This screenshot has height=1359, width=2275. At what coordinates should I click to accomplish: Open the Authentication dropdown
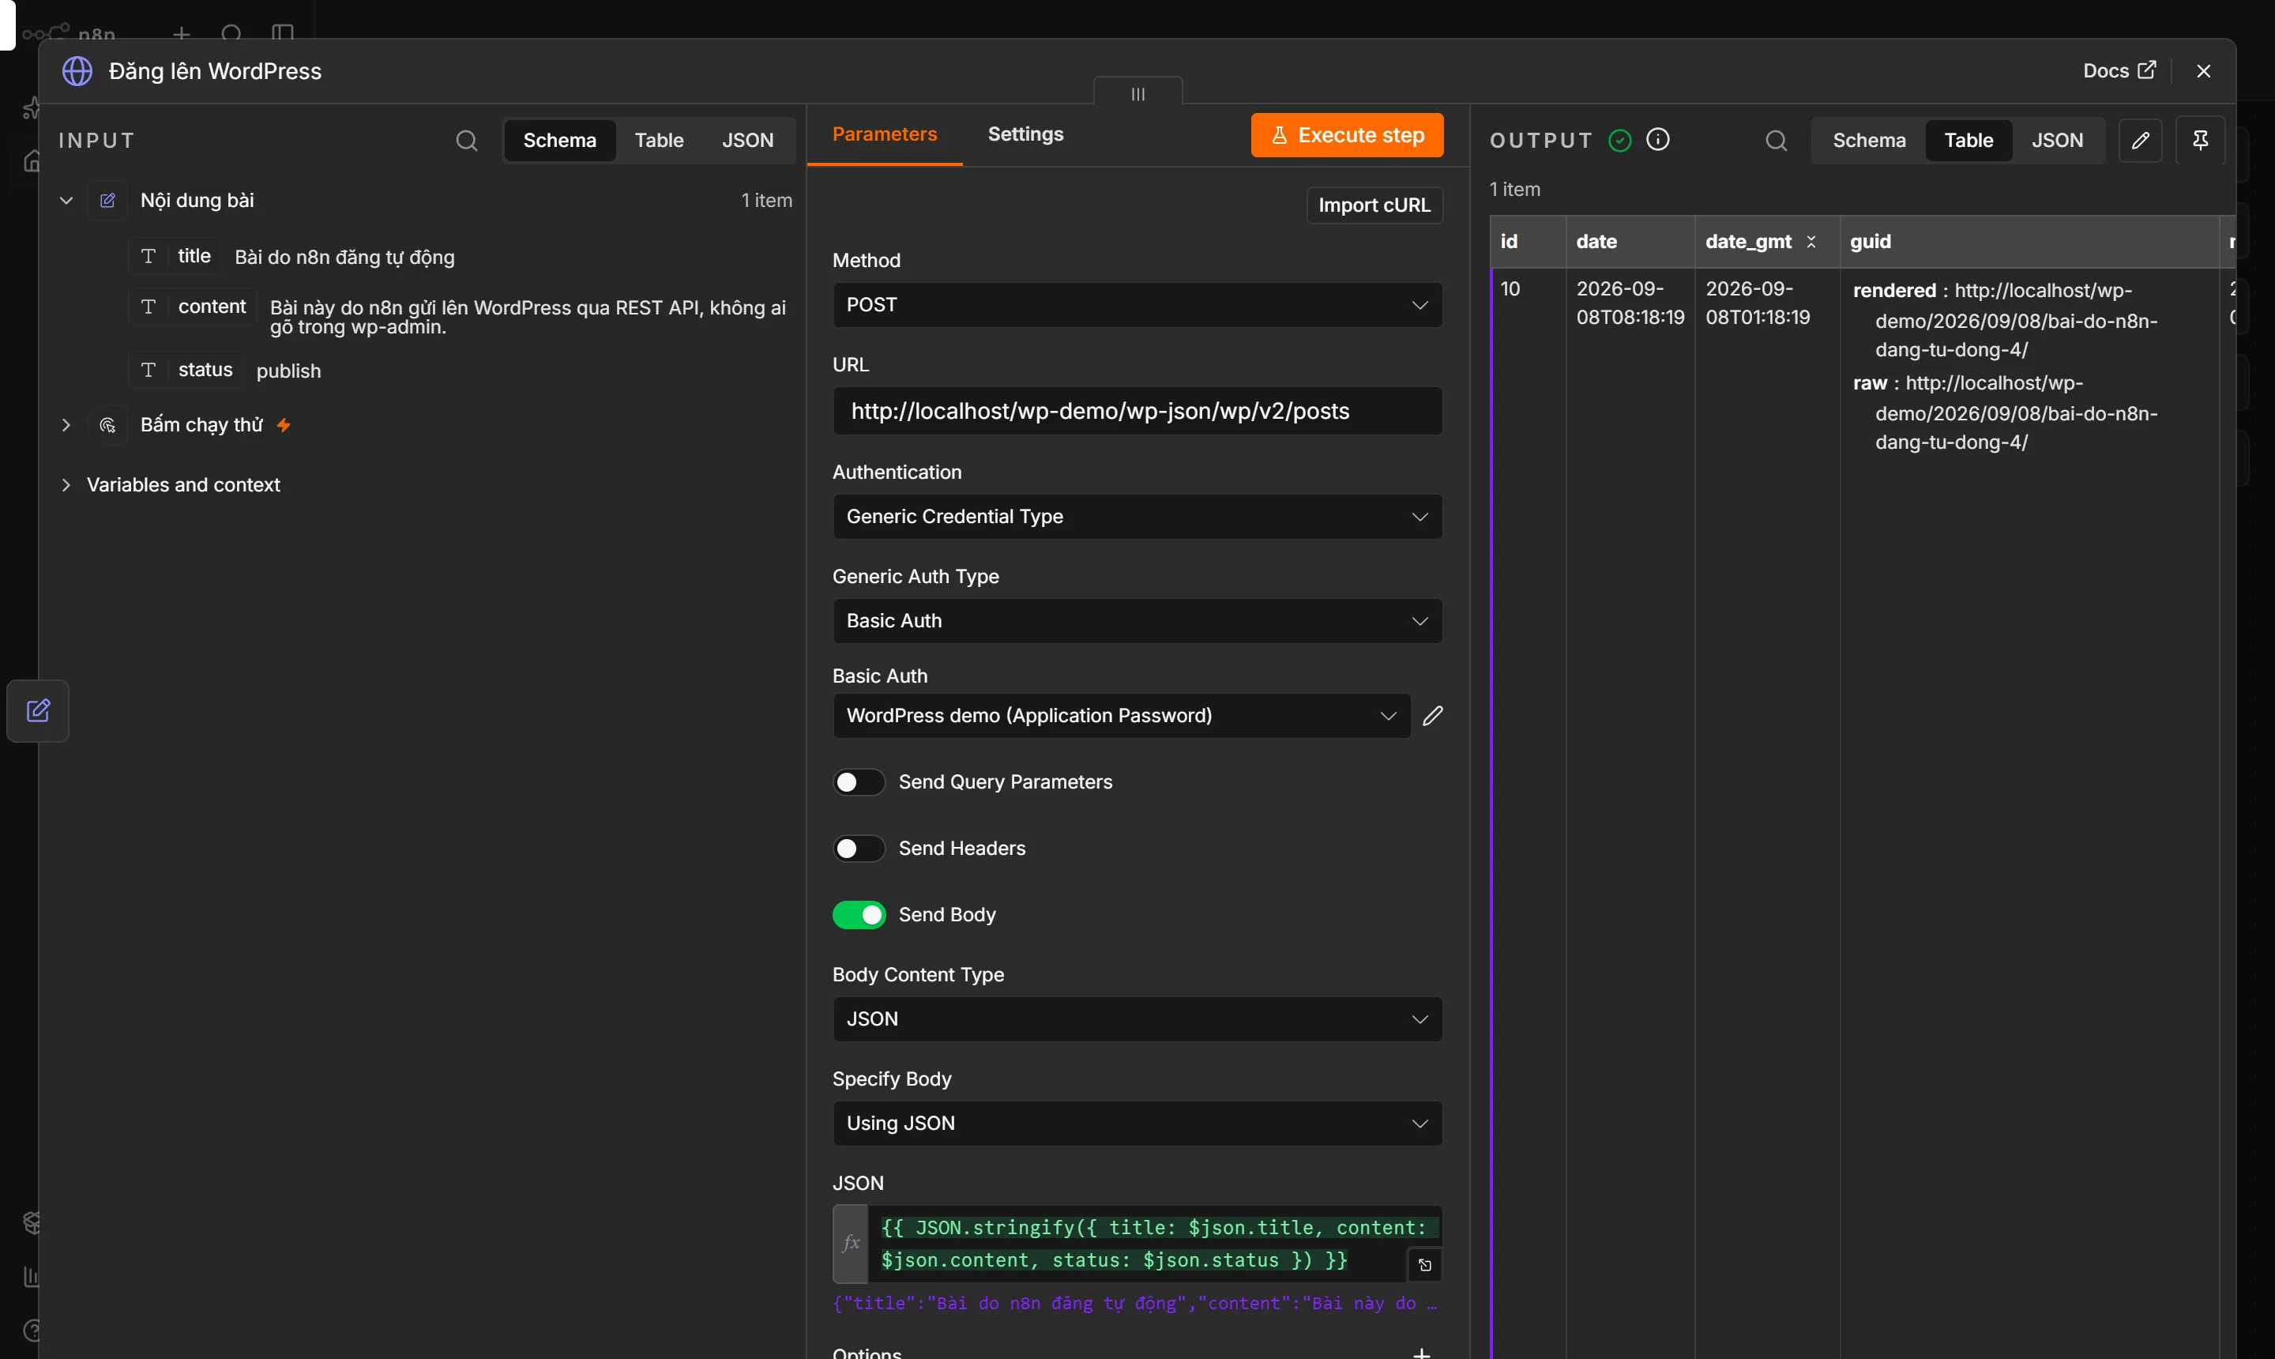coord(1137,517)
